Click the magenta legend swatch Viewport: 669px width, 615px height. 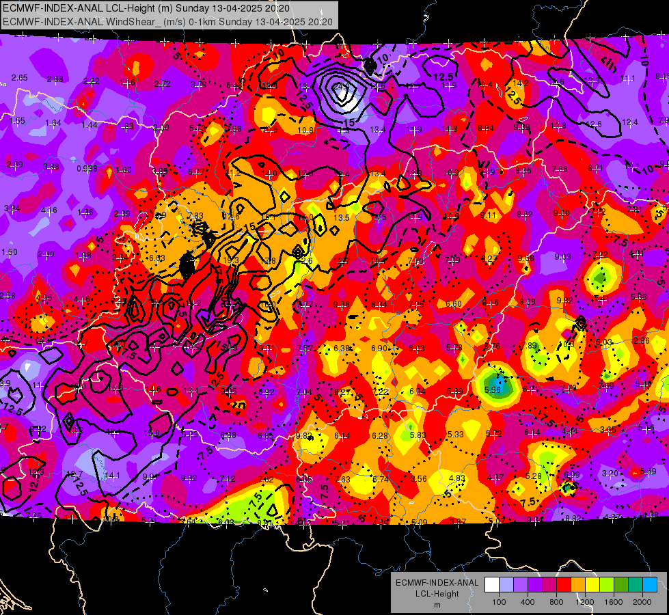point(549,585)
